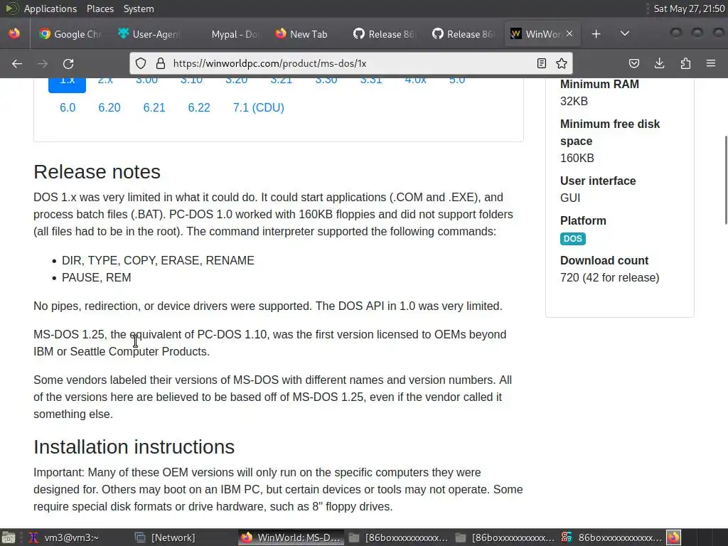Select the 7.1 (CDU) version link
This screenshot has width=728, height=546.
[259, 108]
